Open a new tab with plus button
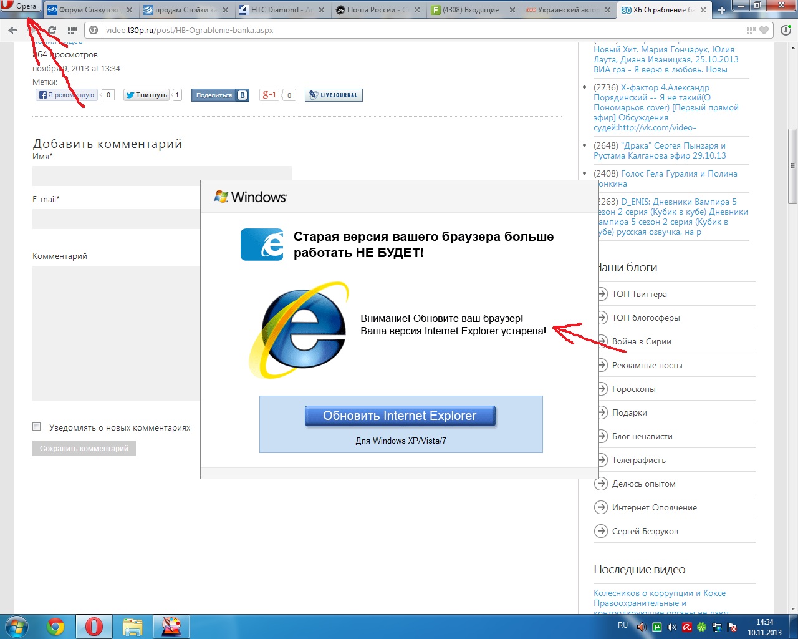Image resolution: width=798 pixels, height=639 pixels. [721, 10]
